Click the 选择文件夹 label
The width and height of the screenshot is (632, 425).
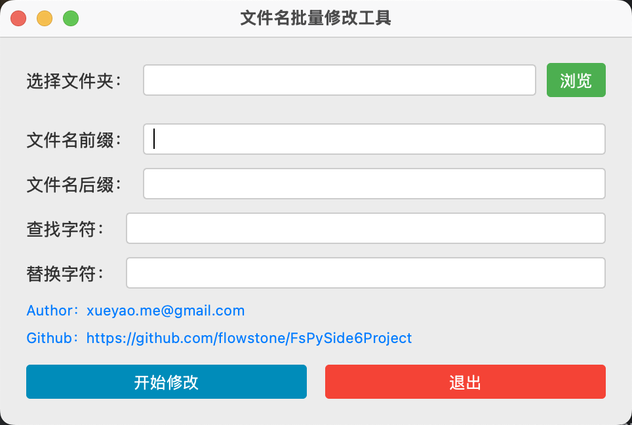(73, 81)
